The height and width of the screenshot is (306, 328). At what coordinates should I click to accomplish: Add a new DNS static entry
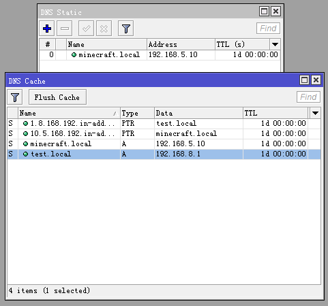coord(47,29)
